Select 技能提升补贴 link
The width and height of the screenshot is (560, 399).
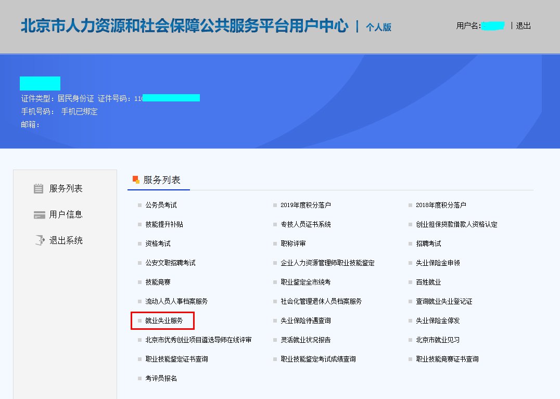click(x=164, y=225)
